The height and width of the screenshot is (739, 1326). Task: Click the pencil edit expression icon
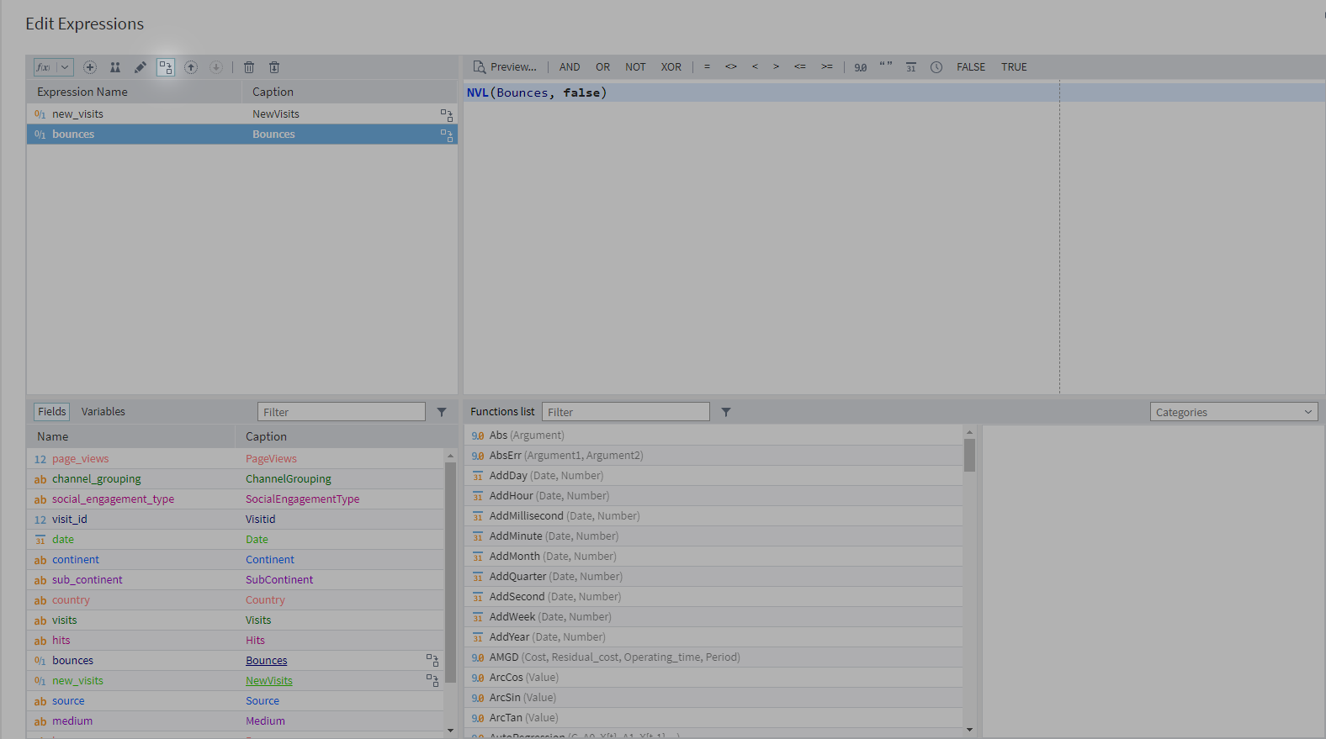point(141,67)
